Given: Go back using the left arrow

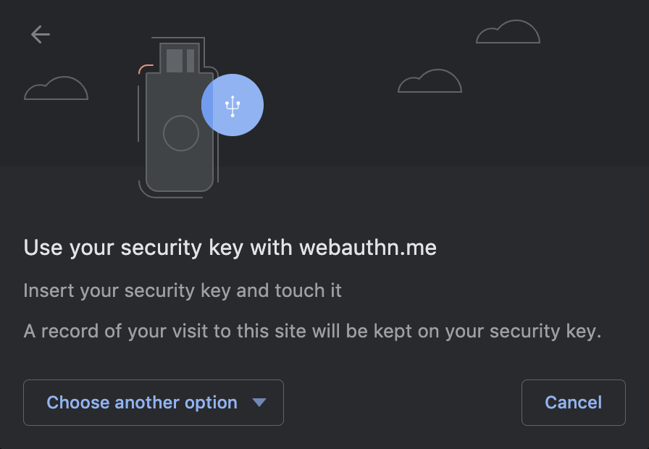Looking at the screenshot, I should [41, 34].
